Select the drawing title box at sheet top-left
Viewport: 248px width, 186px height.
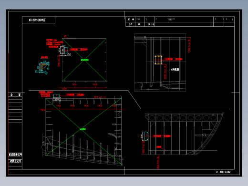coord(39,20)
